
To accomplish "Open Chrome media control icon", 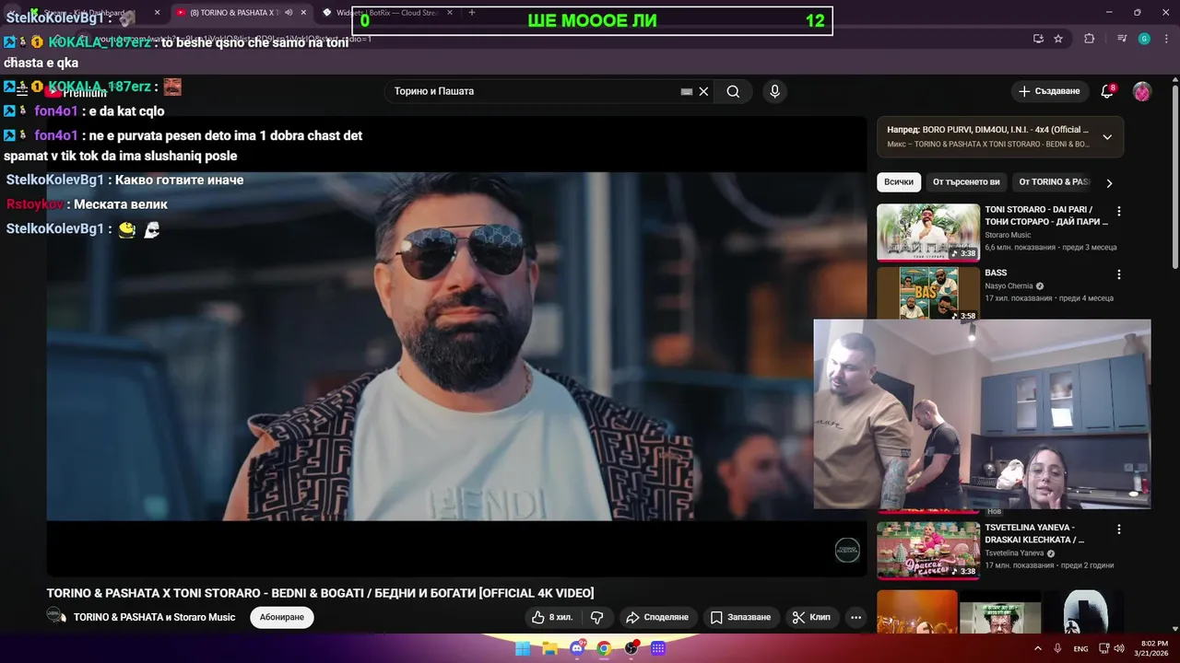I will (x=1122, y=39).
